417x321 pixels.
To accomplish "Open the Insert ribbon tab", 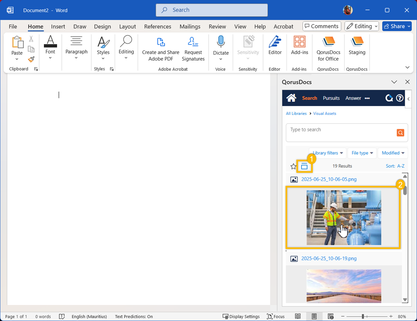I will (x=58, y=27).
